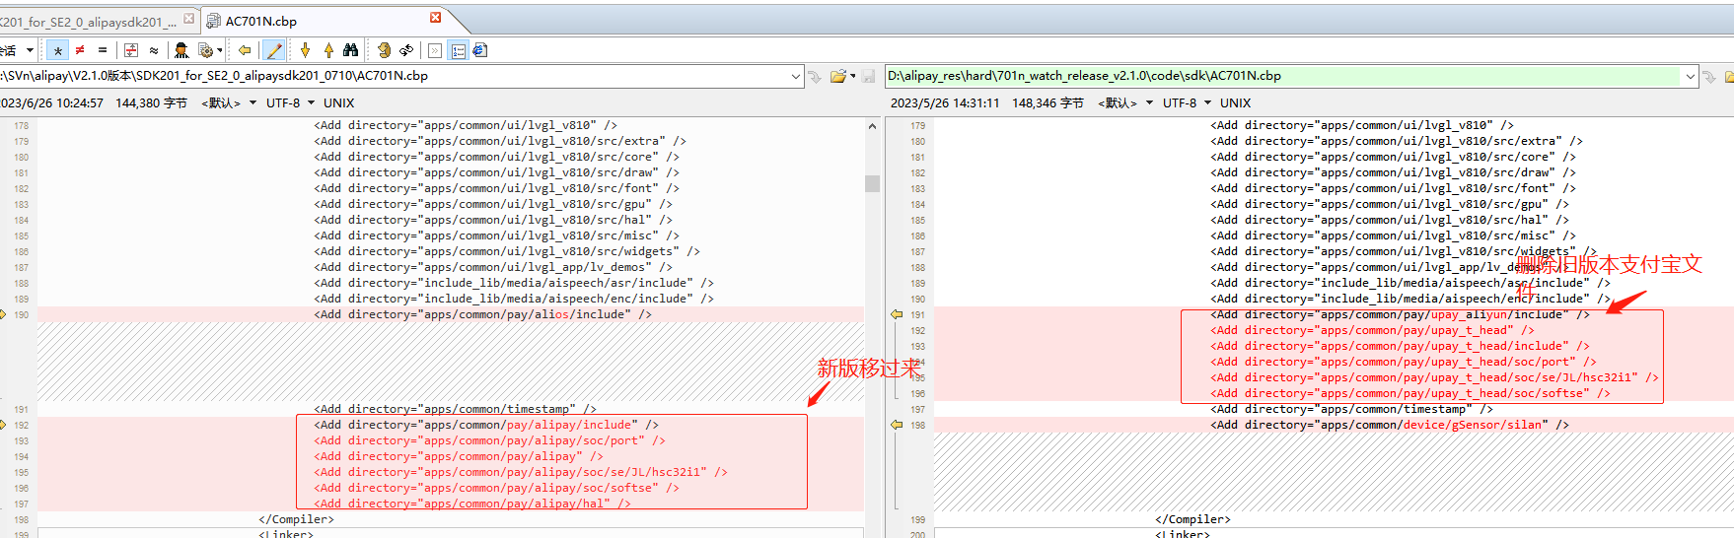
Task: Expand the left file path history dropdown
Action: (796, 76)
